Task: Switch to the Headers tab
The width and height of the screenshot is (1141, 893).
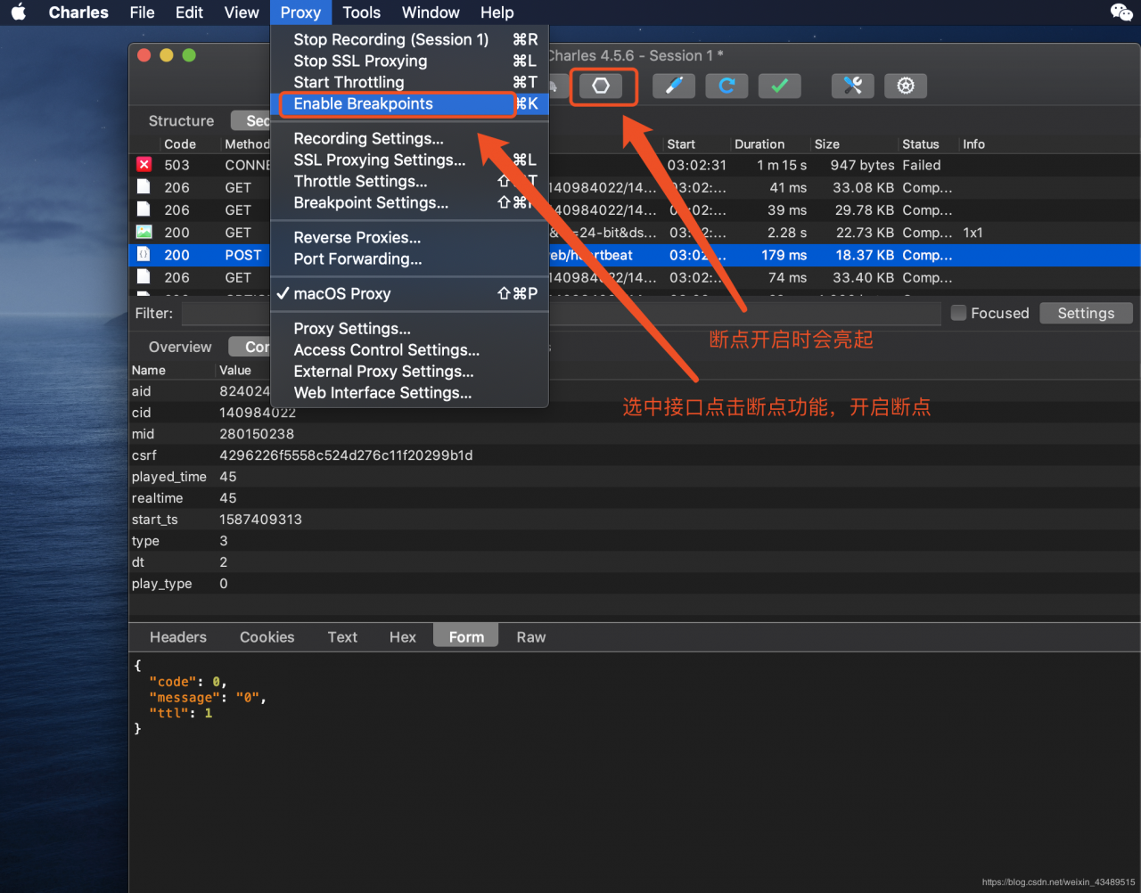Action: coord(178,636)
